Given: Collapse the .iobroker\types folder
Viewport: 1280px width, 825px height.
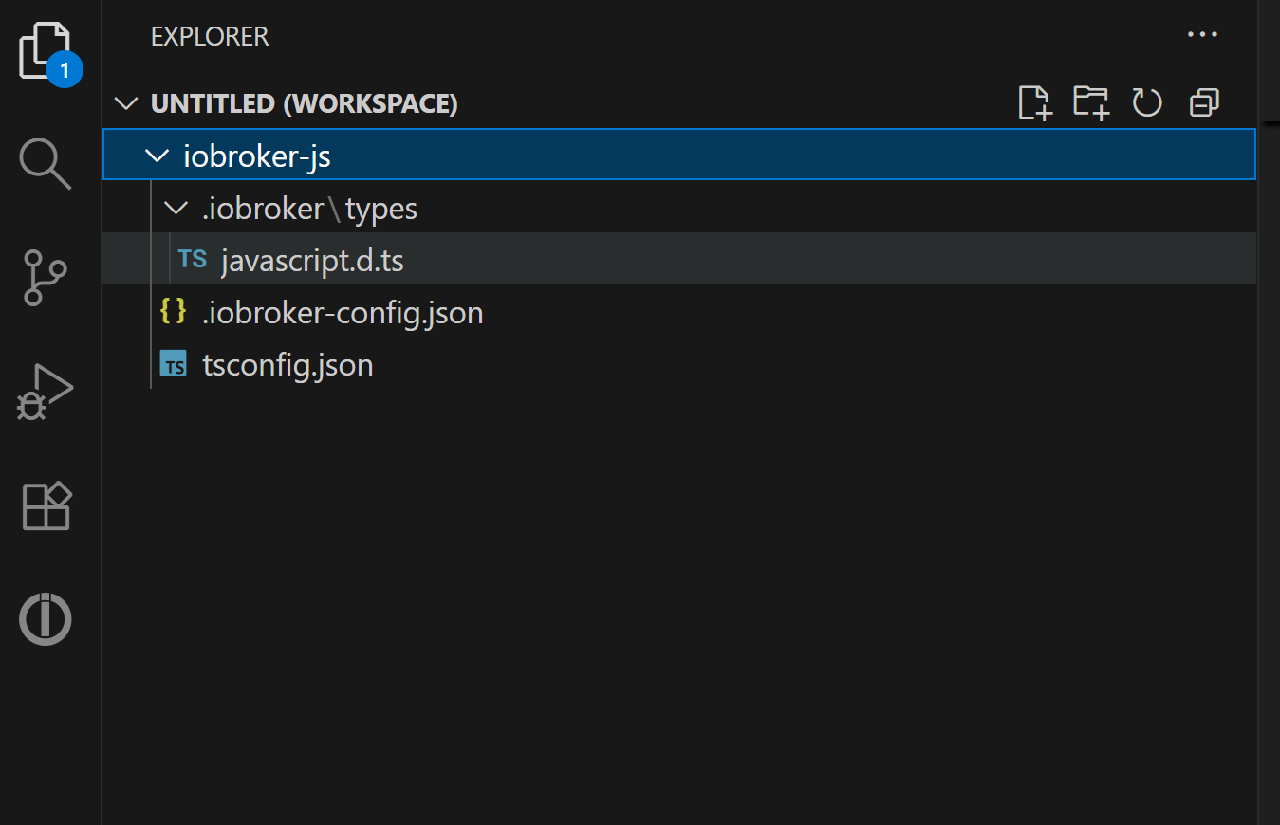Looking at the screenshot, I should [x=175, y=208].
